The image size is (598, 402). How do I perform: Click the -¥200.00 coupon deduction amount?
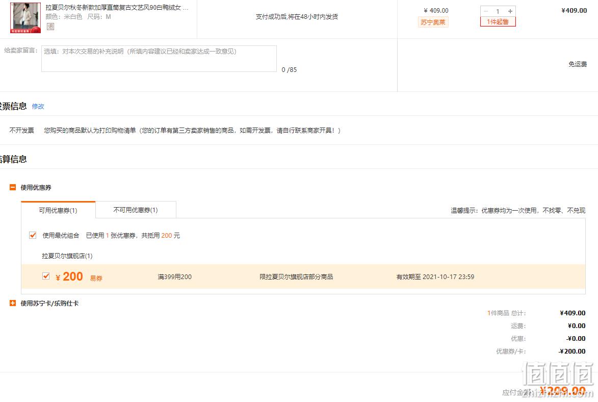[572, 351]
